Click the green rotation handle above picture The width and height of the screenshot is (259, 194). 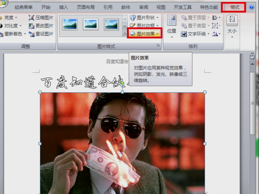[123, 84]
